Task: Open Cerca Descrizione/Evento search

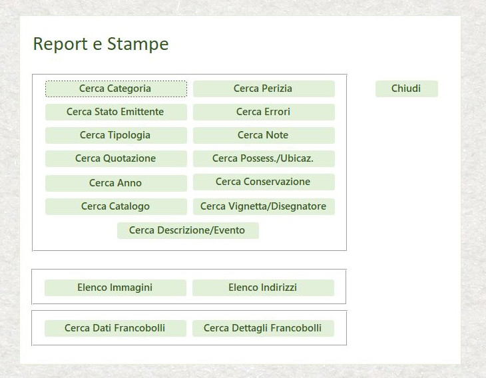Action: tap(188, 230)
